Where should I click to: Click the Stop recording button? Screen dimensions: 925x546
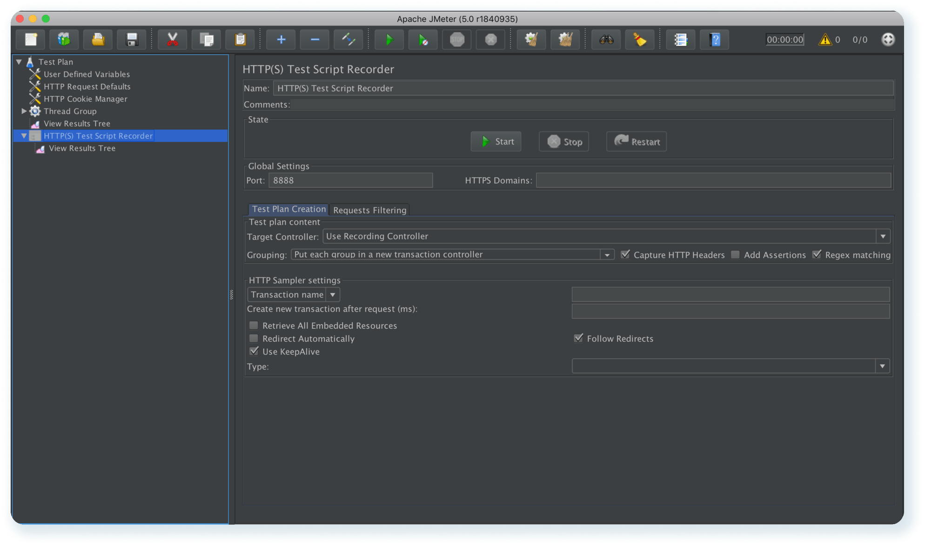pyautogui.click(x=565, y=141)
